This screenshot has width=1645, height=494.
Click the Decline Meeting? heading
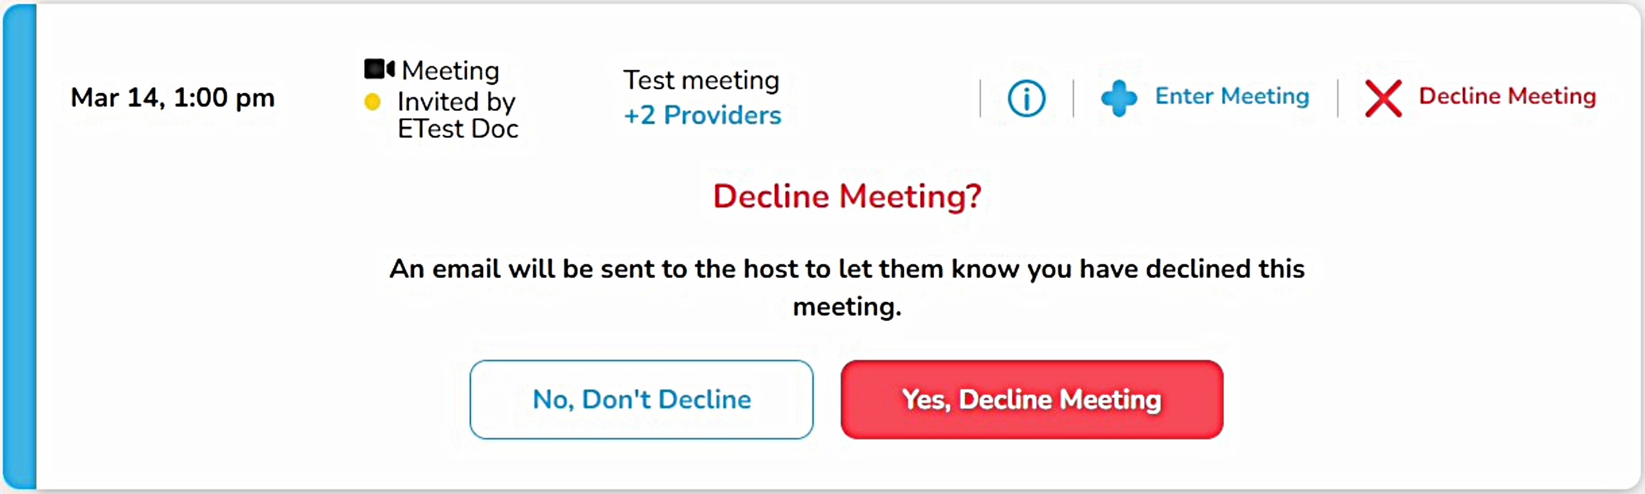[x=847, y=196]
